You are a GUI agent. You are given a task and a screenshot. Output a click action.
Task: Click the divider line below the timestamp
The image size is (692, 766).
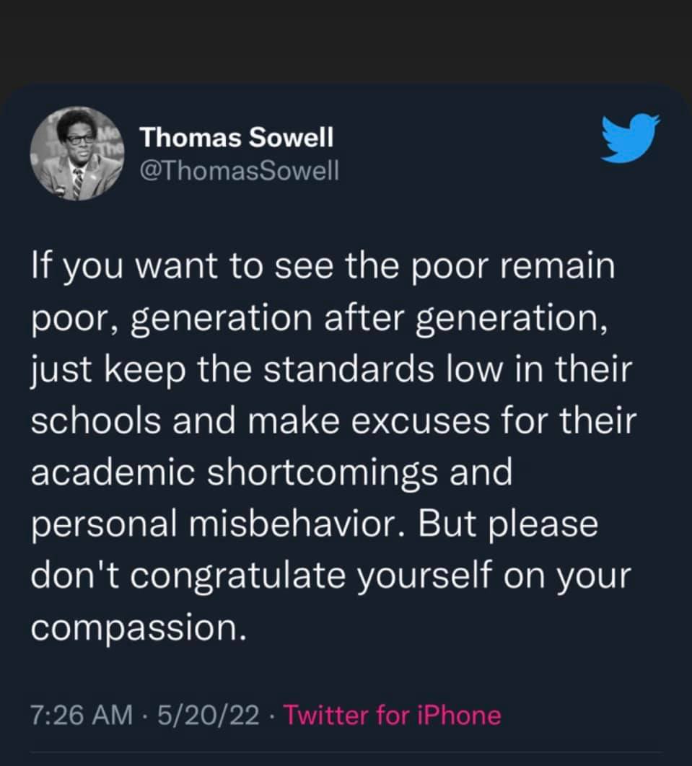tap(346, 752)
